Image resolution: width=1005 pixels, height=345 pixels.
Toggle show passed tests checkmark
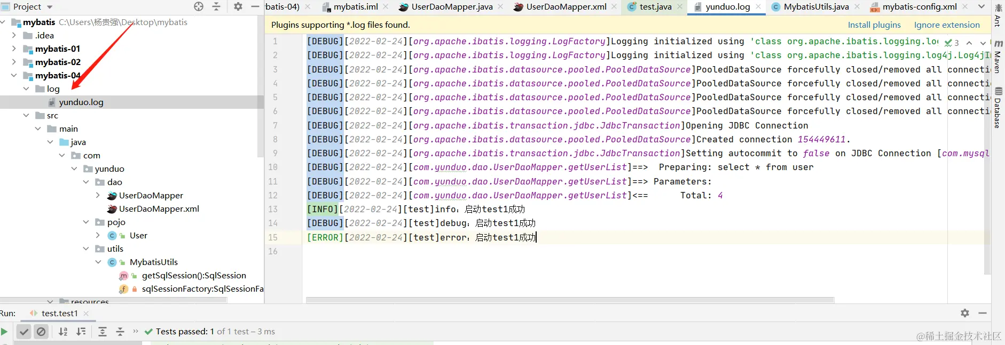pos(23,332)
